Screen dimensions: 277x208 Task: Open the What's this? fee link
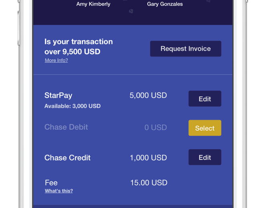pyautogui.click(x=59, y=191)
